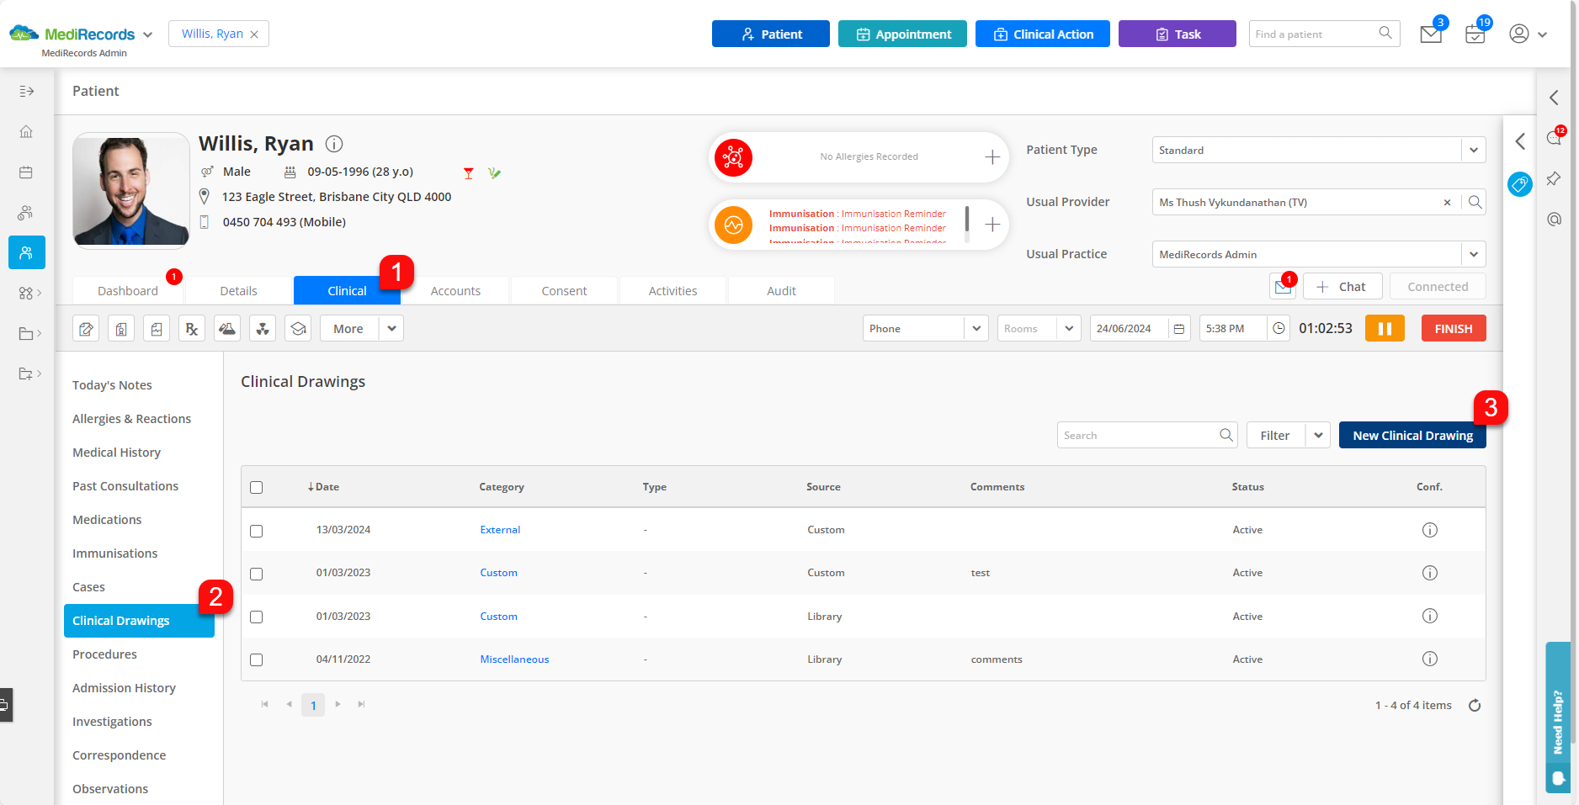
Task: Open the @ mentions icon on right sidebar
Action: click(1555, 219)
